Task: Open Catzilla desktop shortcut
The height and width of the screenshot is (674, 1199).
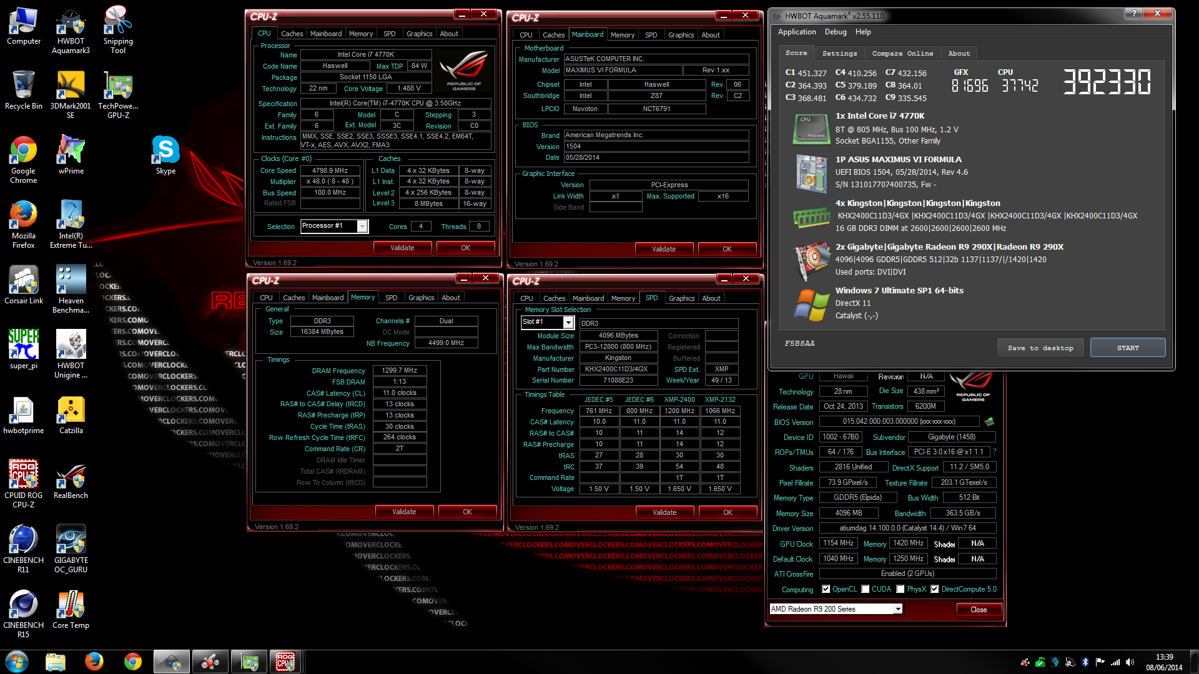Action: coord(71,414)
